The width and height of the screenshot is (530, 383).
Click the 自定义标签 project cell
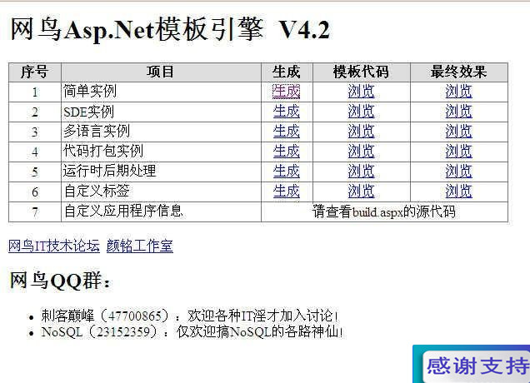point(161,191)
